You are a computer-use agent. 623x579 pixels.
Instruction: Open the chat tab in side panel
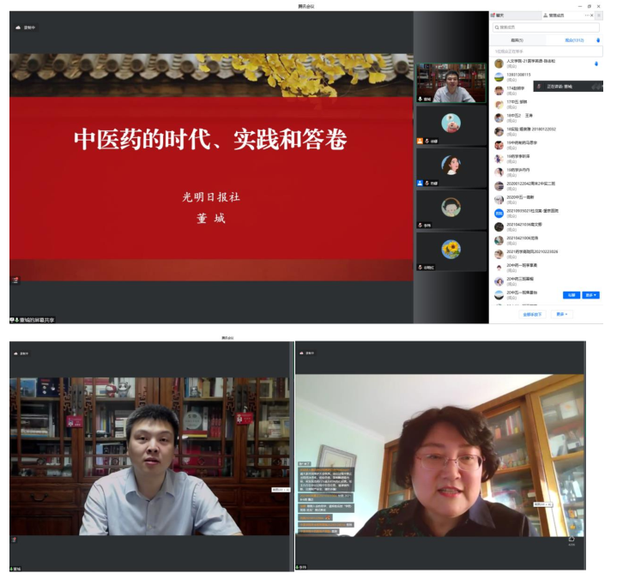[501, 15]
